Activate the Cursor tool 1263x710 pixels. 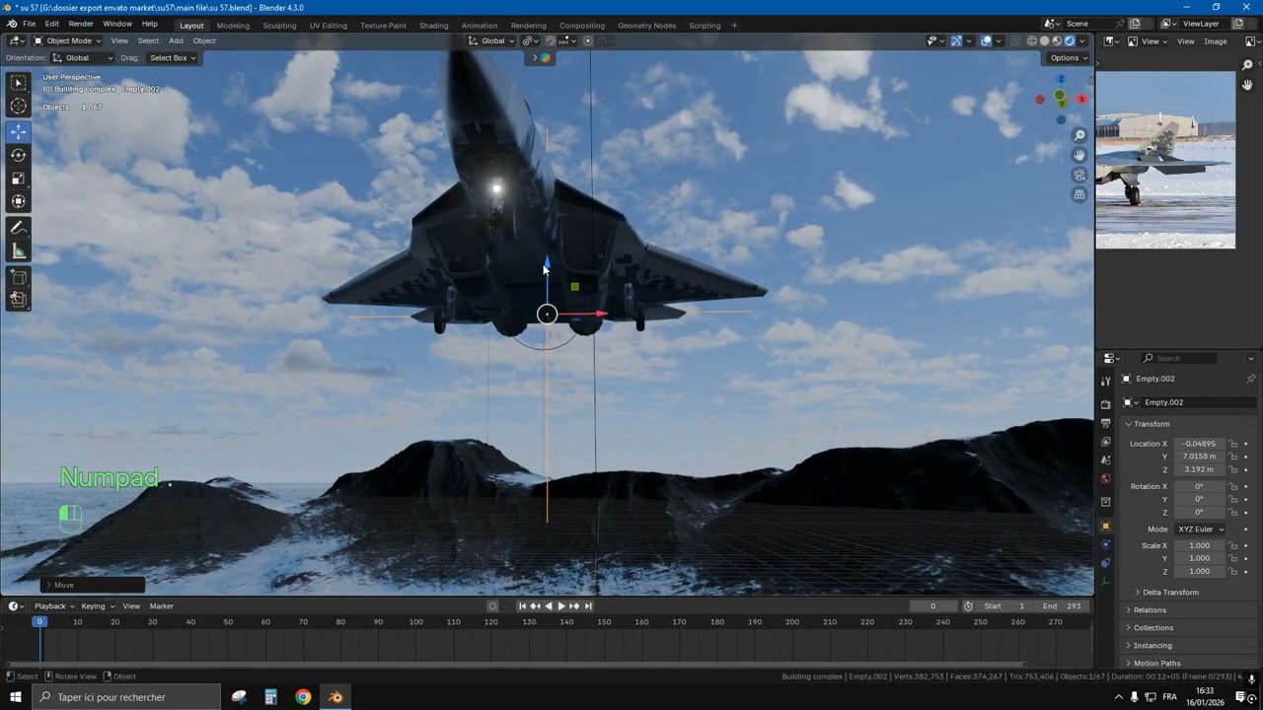(19, 106)
